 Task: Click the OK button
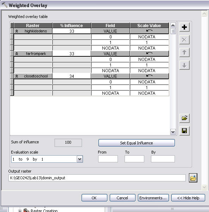94,198
